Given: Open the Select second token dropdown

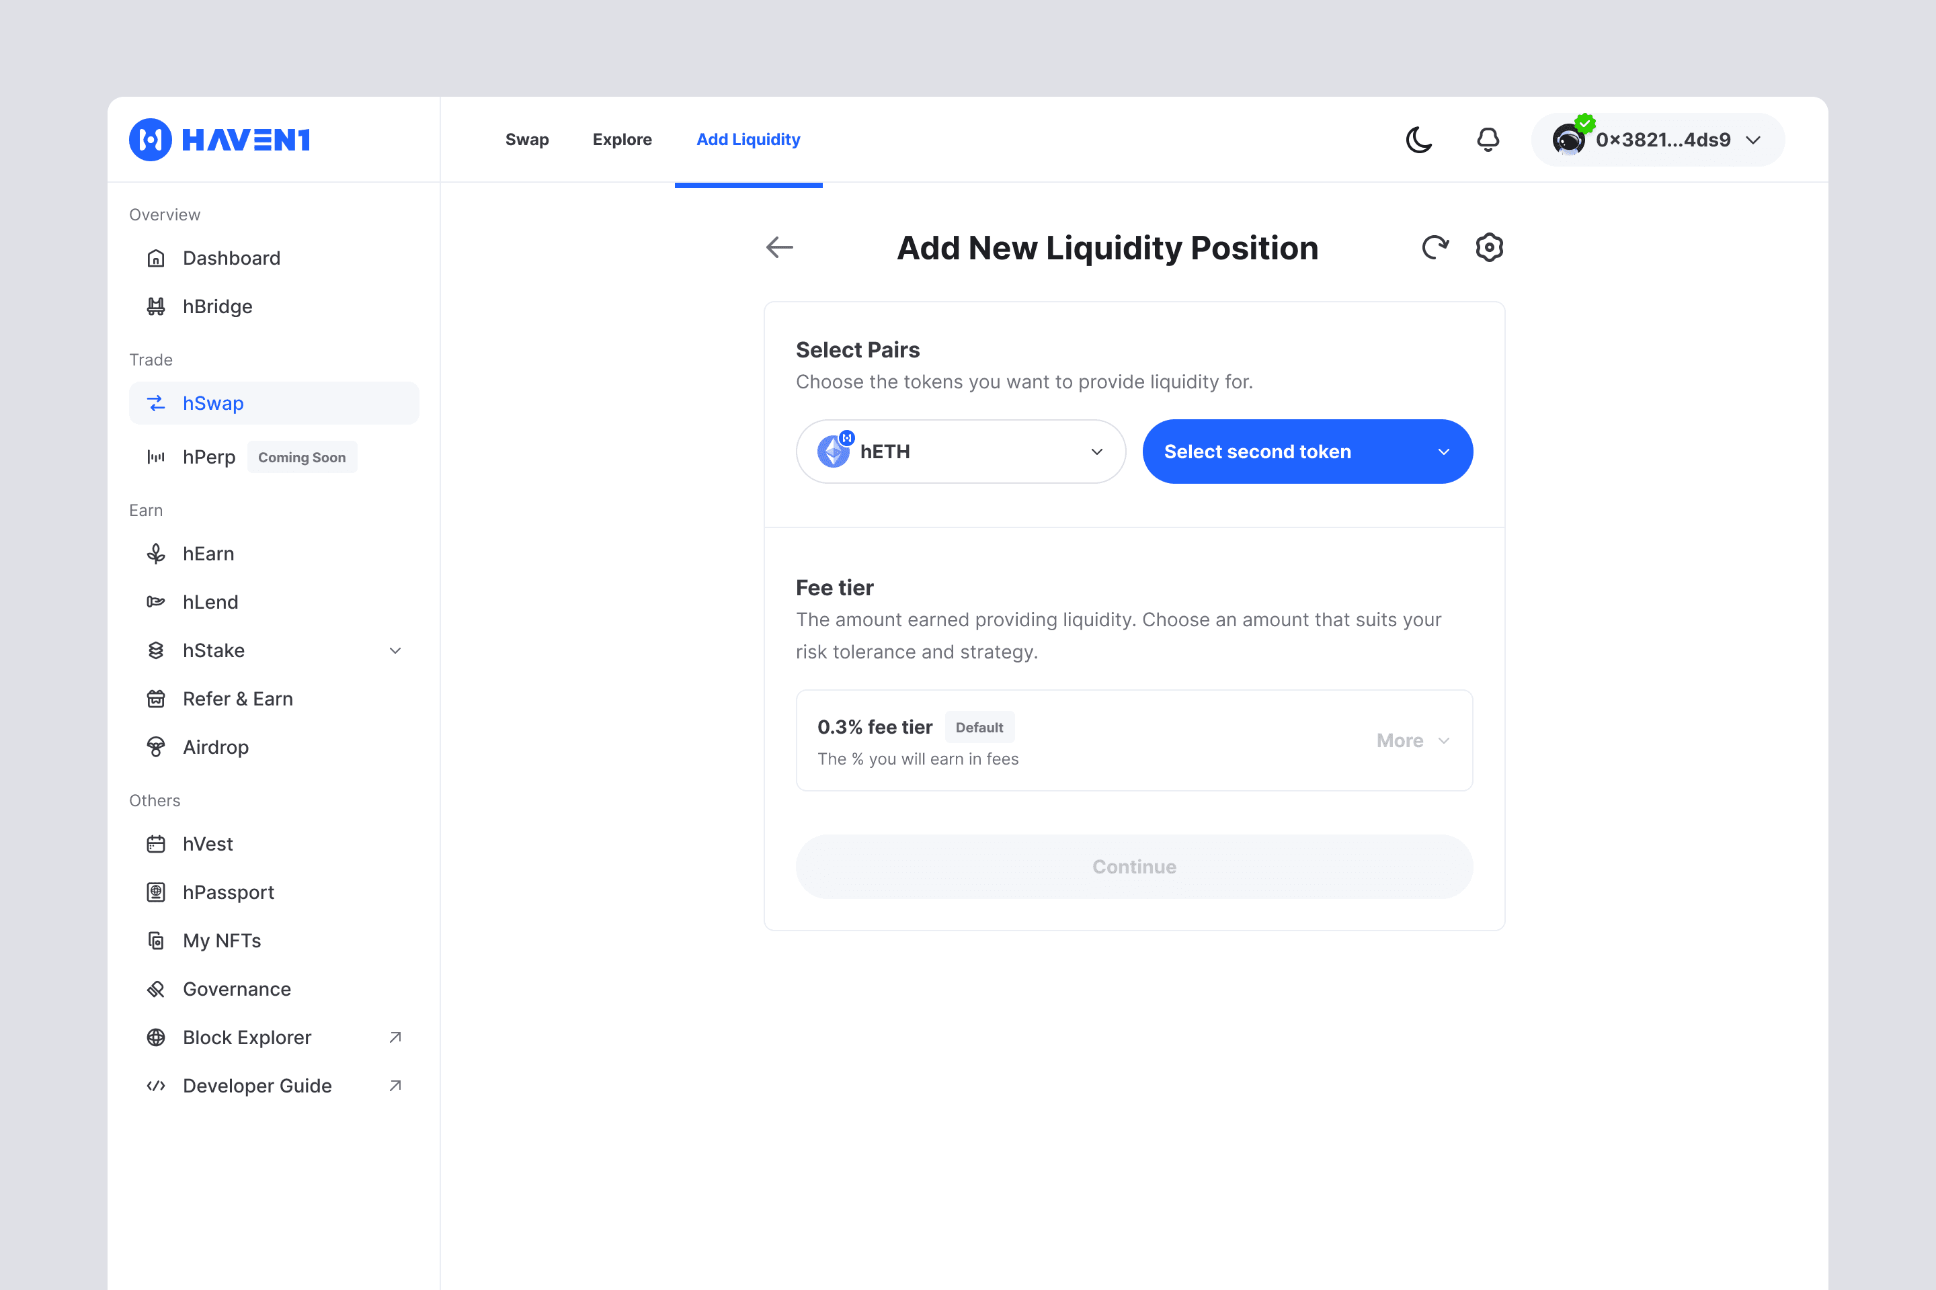Looking at the screenshot, I should pyautogui.click(x=1307, y=451).
